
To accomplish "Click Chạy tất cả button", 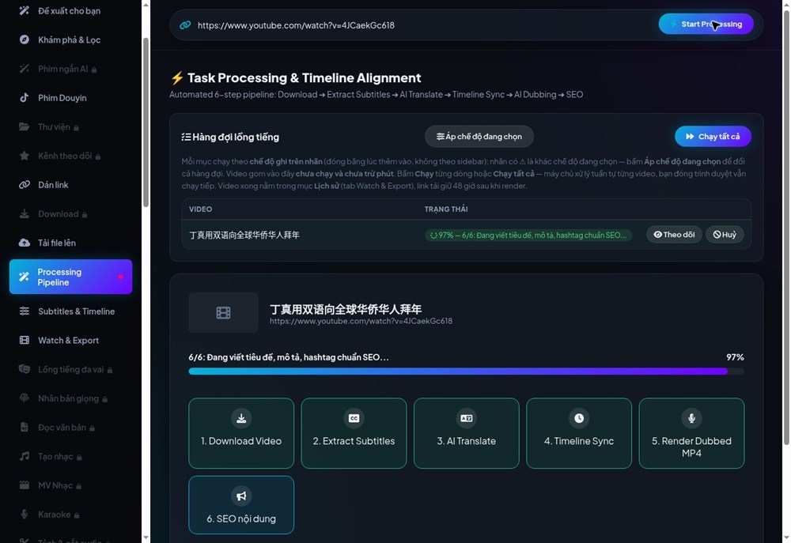I will tap(713, 137).
